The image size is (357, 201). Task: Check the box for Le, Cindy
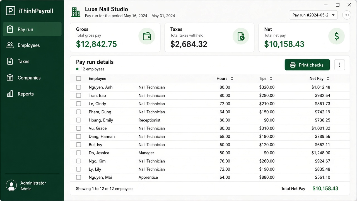pos(79,104)
